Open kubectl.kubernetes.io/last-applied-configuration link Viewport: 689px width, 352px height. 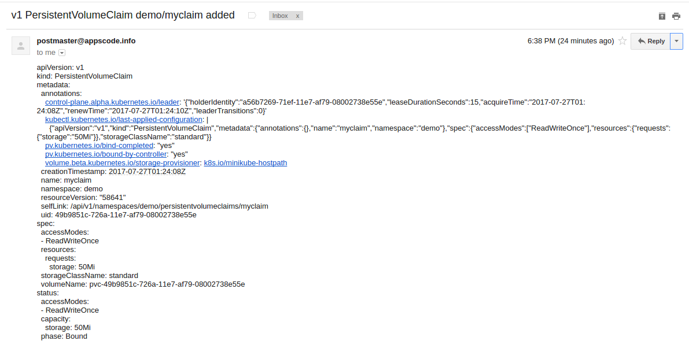click(x=123, y=120)
